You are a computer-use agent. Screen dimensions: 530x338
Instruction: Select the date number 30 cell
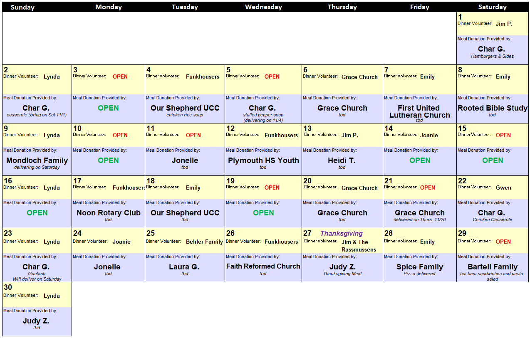[8, 287]
